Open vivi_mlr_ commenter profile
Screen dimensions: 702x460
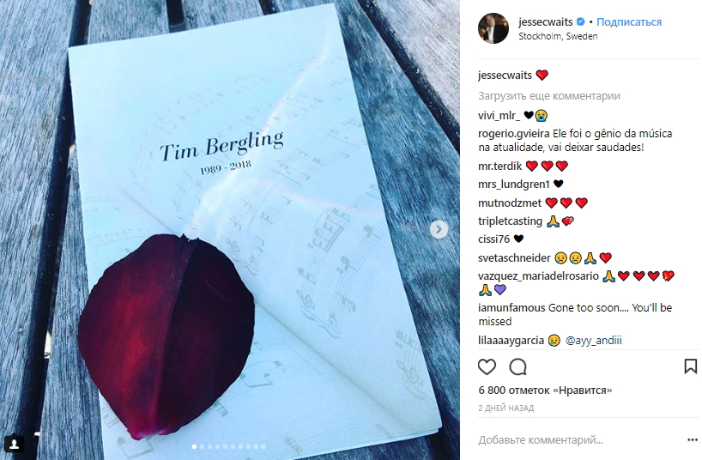[x=499, y=116]
